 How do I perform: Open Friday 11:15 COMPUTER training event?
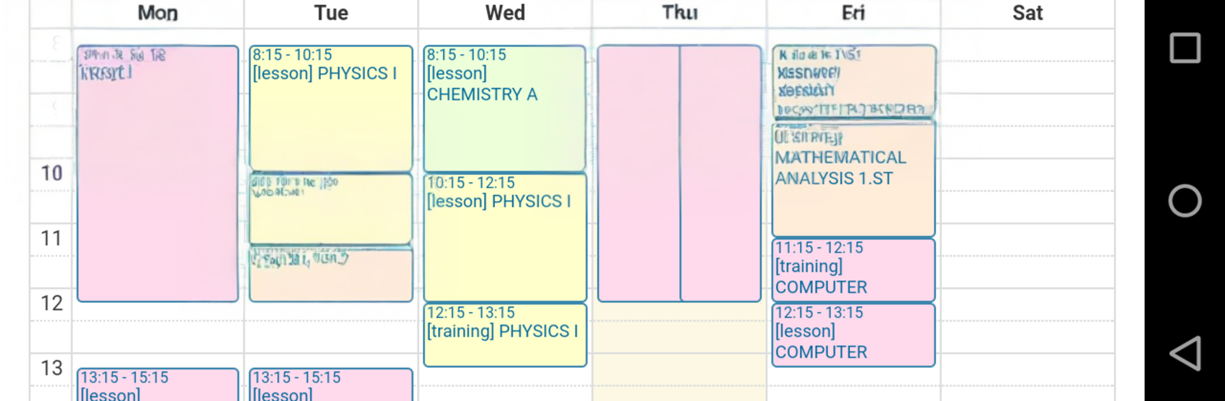(853, 269)
